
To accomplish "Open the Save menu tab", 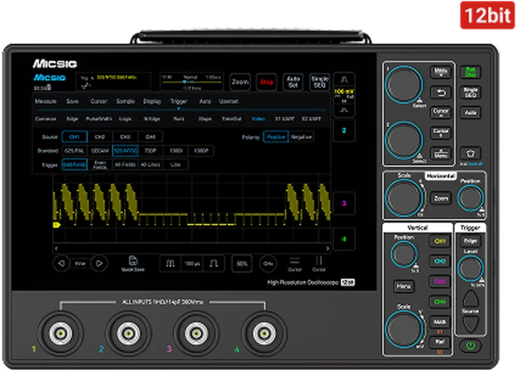I will (x=72, y=101).
